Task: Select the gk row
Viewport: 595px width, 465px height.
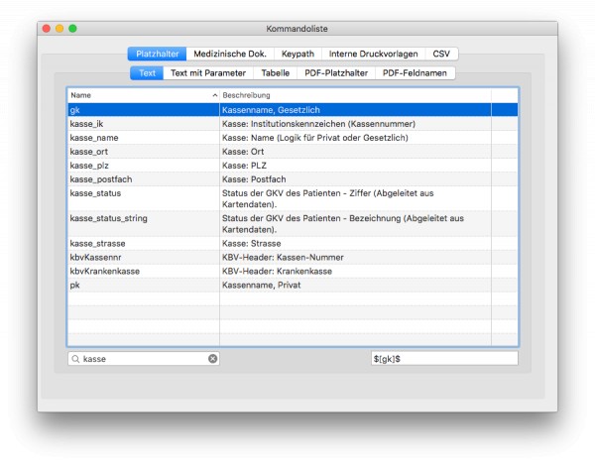Action: click(x=293, y=110)
